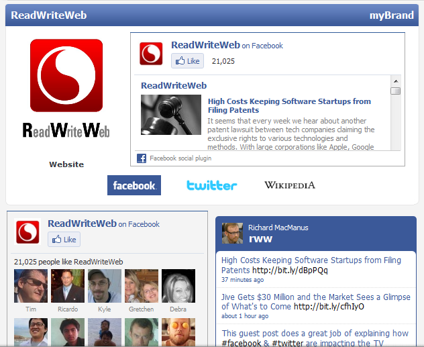Click the Gretchen name label

[142, 309]
